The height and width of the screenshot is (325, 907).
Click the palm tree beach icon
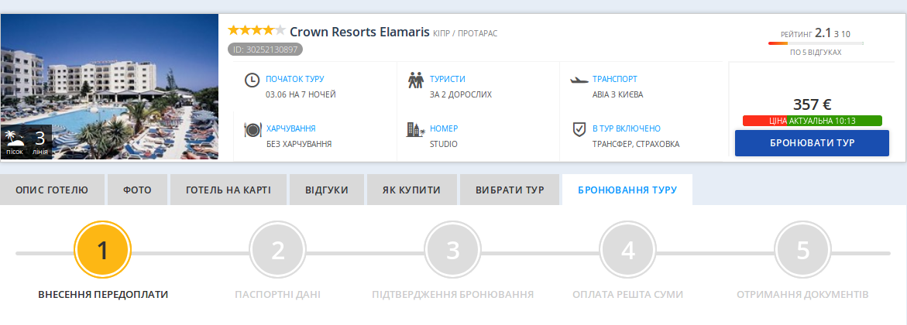pyautogui.click(x=15, y=139)
